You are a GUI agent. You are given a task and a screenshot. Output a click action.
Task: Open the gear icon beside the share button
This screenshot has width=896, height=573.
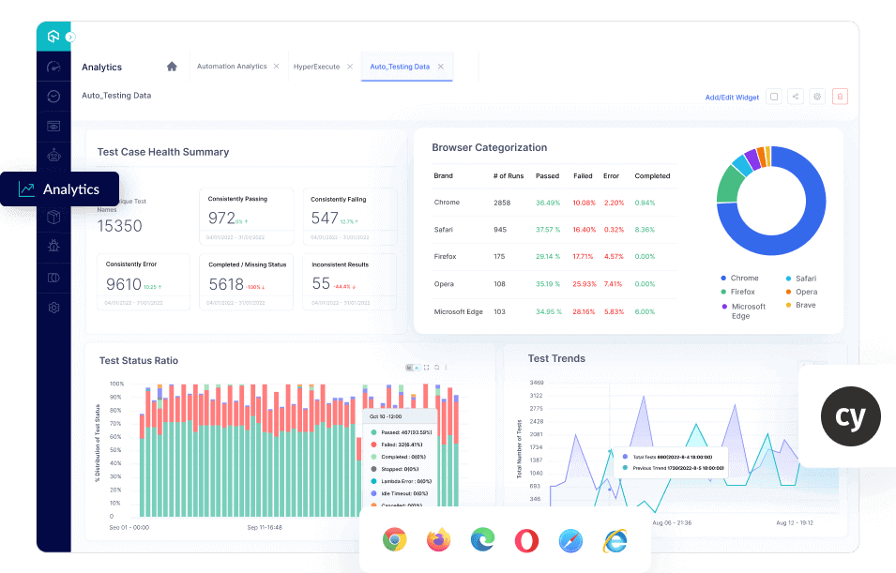click(x=817, y=97)
